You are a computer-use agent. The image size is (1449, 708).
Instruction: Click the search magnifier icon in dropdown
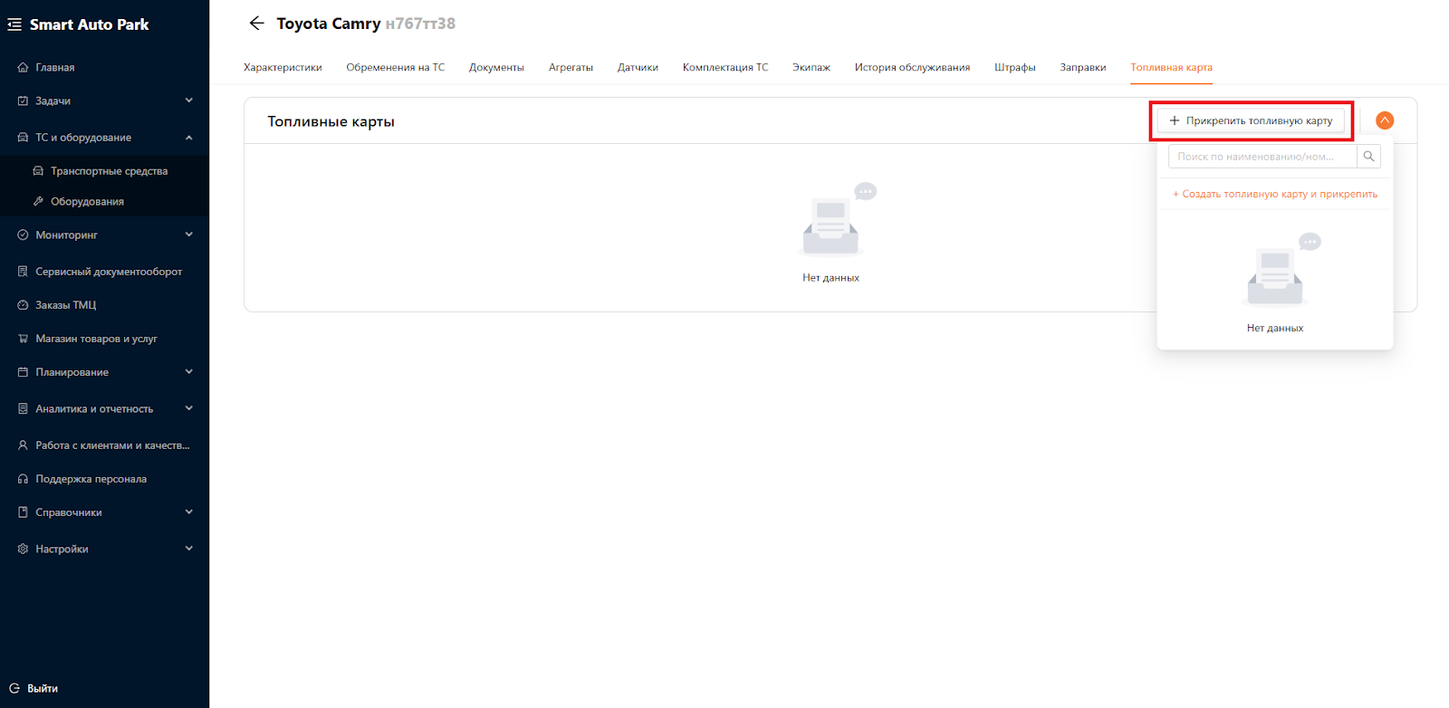coord(1368,157)
